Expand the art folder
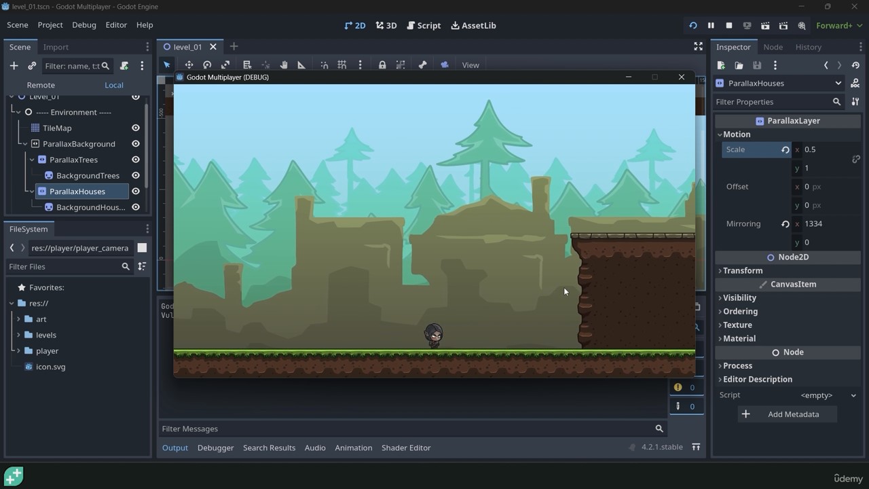The image size is (869, 489). (18, 319)
